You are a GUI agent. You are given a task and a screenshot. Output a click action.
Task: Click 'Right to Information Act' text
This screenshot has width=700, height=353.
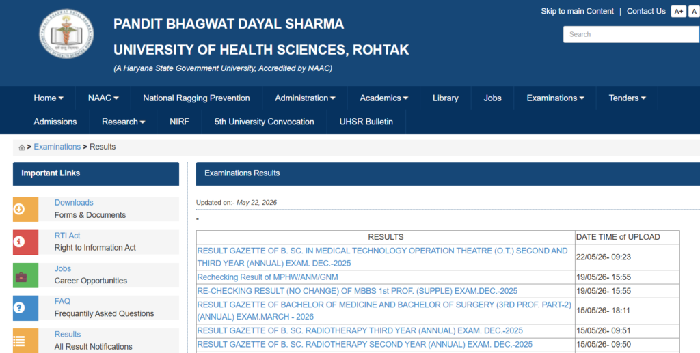[95, 248]
